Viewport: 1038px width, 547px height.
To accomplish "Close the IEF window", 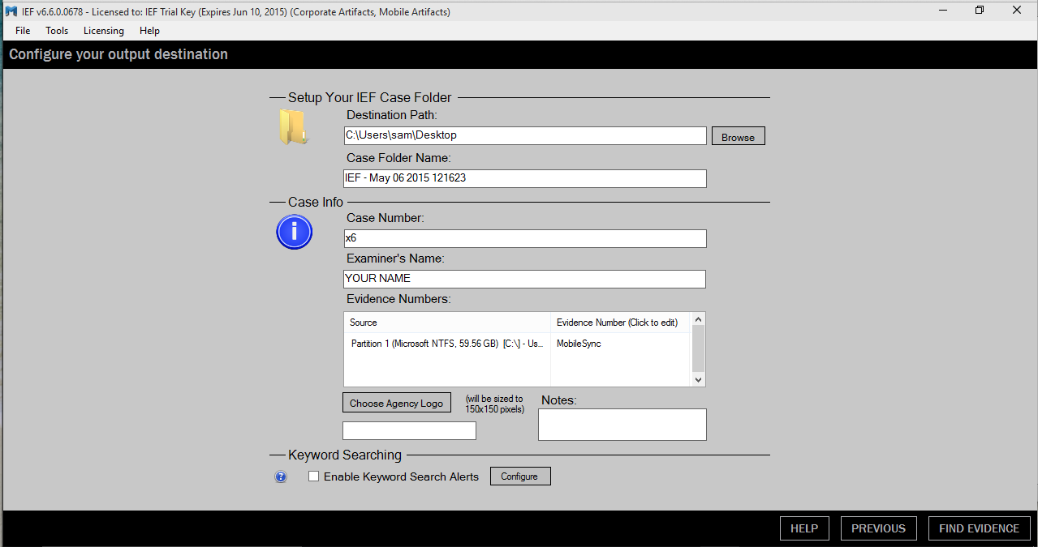I will [1017, 11].
